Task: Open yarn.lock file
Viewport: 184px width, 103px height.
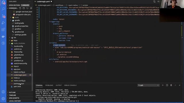Action: [x=17, y=86]
